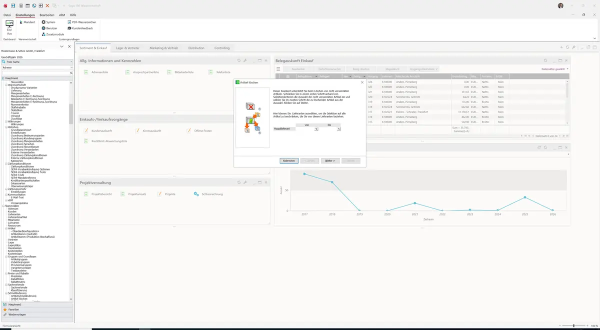Open the Bearbeiten menu

(47, 15)
